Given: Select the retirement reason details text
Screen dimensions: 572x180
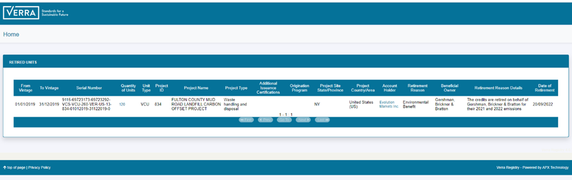Looking at the screenshot, I should (498, 104).
